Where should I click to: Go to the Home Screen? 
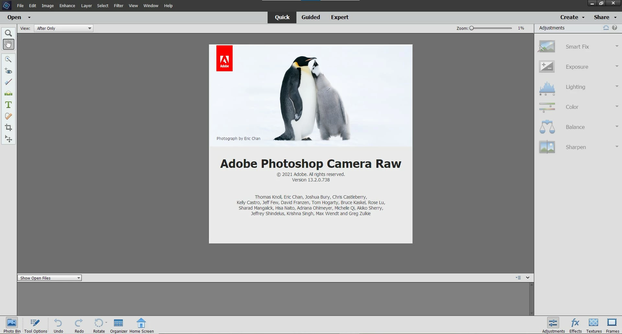click(x=142, y=325)
